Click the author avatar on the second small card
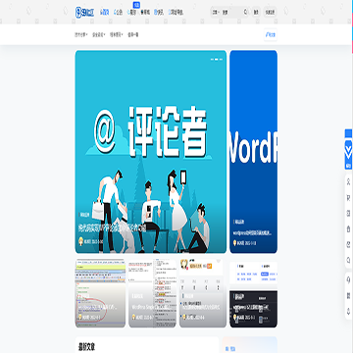Viewport: 353px width, 353px height. [x=133, y=318]
